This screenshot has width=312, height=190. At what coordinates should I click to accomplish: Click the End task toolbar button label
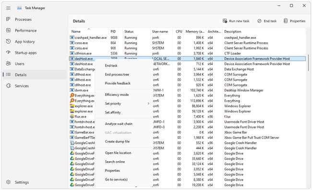[270, 21]
